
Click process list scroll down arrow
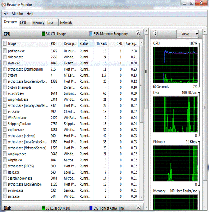(x=141, y=197)
